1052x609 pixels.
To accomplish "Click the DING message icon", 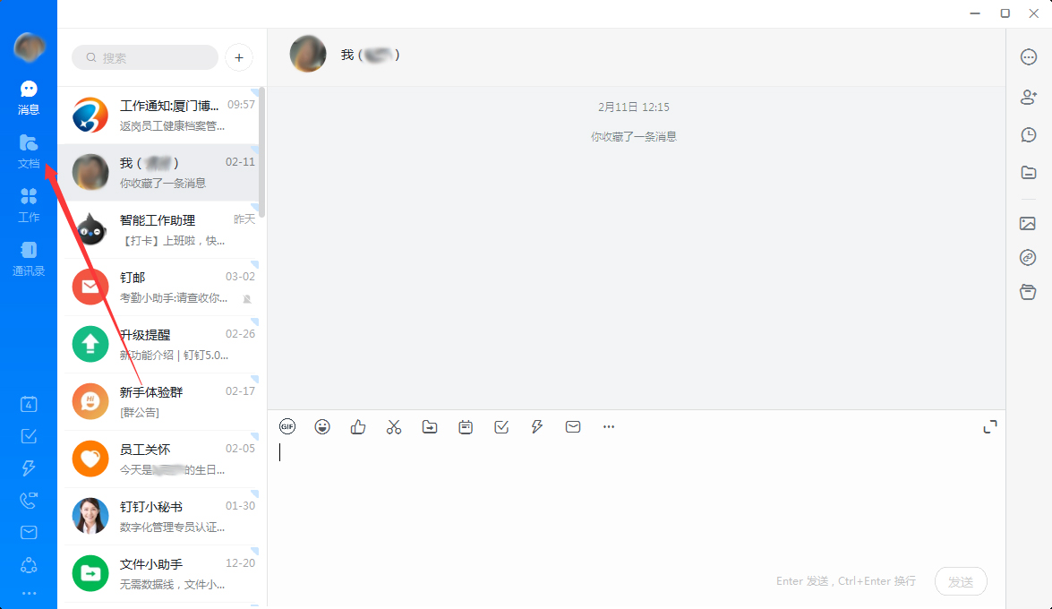I will pos(466,426).
